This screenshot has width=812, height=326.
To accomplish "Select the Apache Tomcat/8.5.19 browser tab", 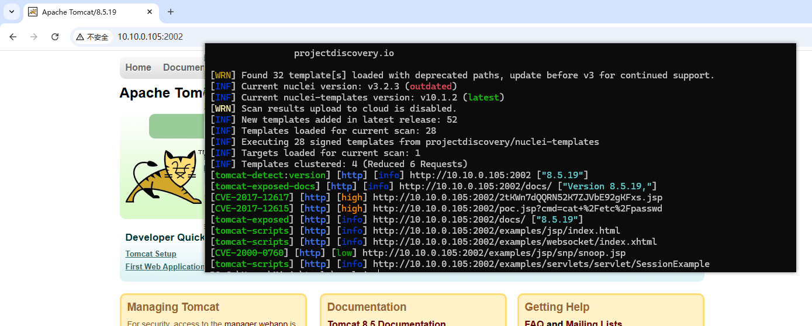I will coord(88,12).
